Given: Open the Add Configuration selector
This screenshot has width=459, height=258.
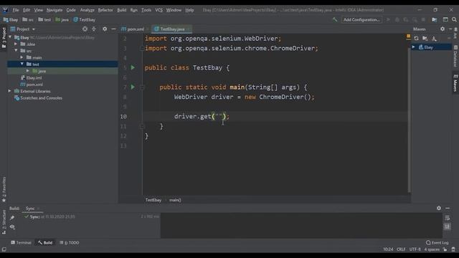Looking at the screenshot, I should 361,19.
